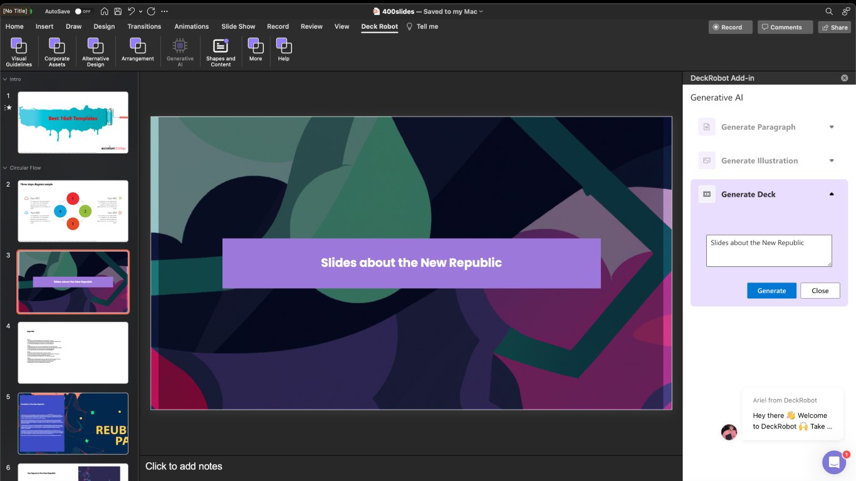Open Deck Robot Help
Screen dimensions: 856x481
pos(284,50)
